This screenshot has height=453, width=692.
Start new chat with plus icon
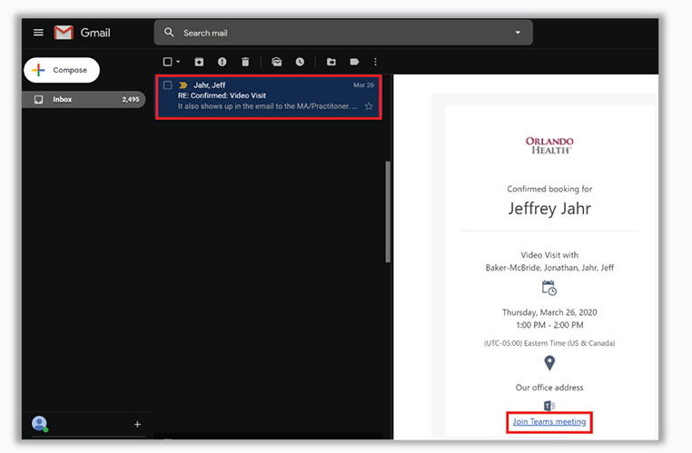(x=138, y=424)
